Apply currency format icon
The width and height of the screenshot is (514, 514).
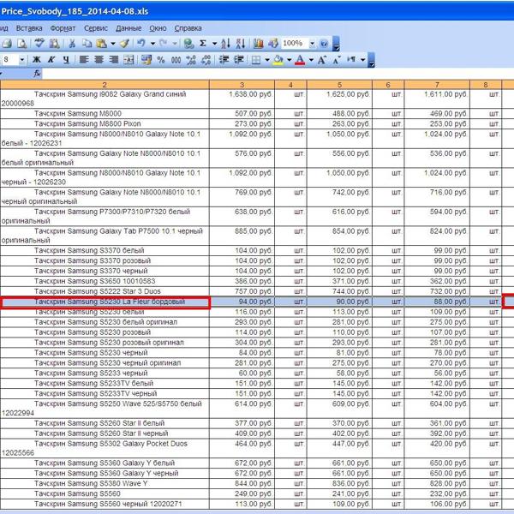coord(146,60)
